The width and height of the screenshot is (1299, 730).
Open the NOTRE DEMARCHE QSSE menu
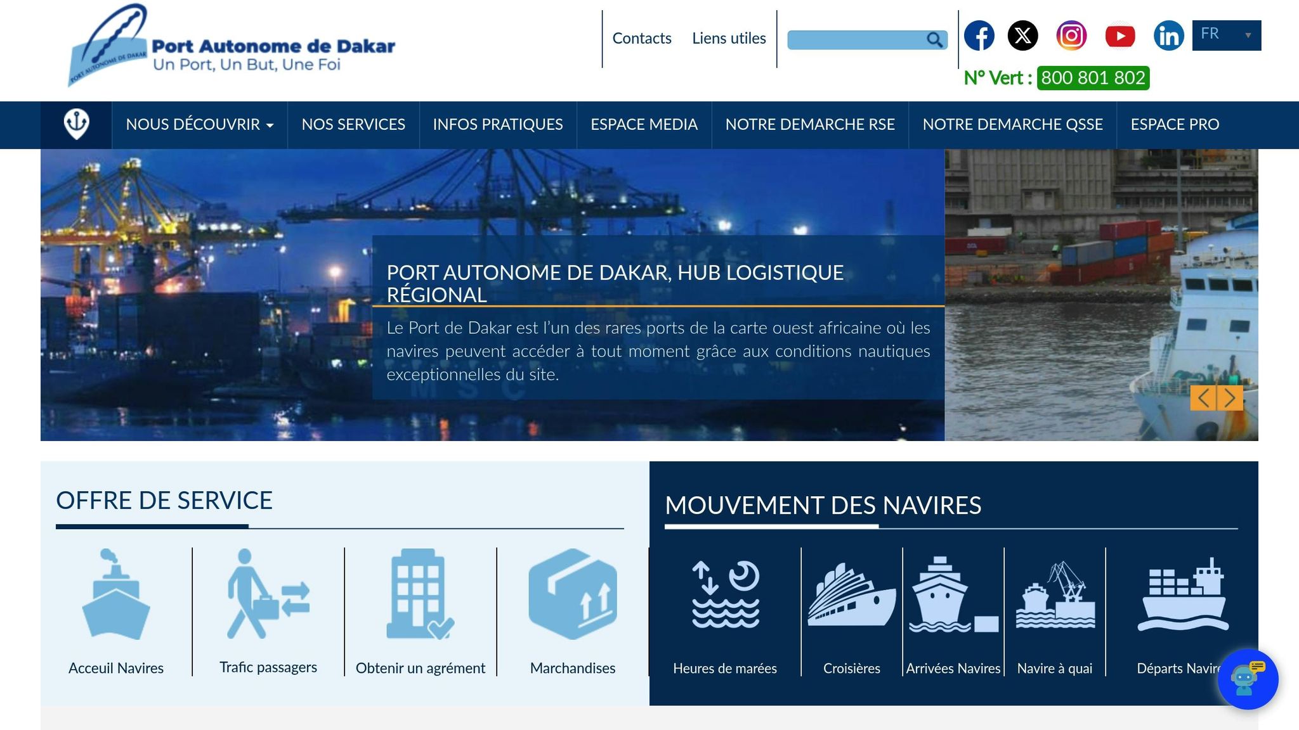(1013, 125)
